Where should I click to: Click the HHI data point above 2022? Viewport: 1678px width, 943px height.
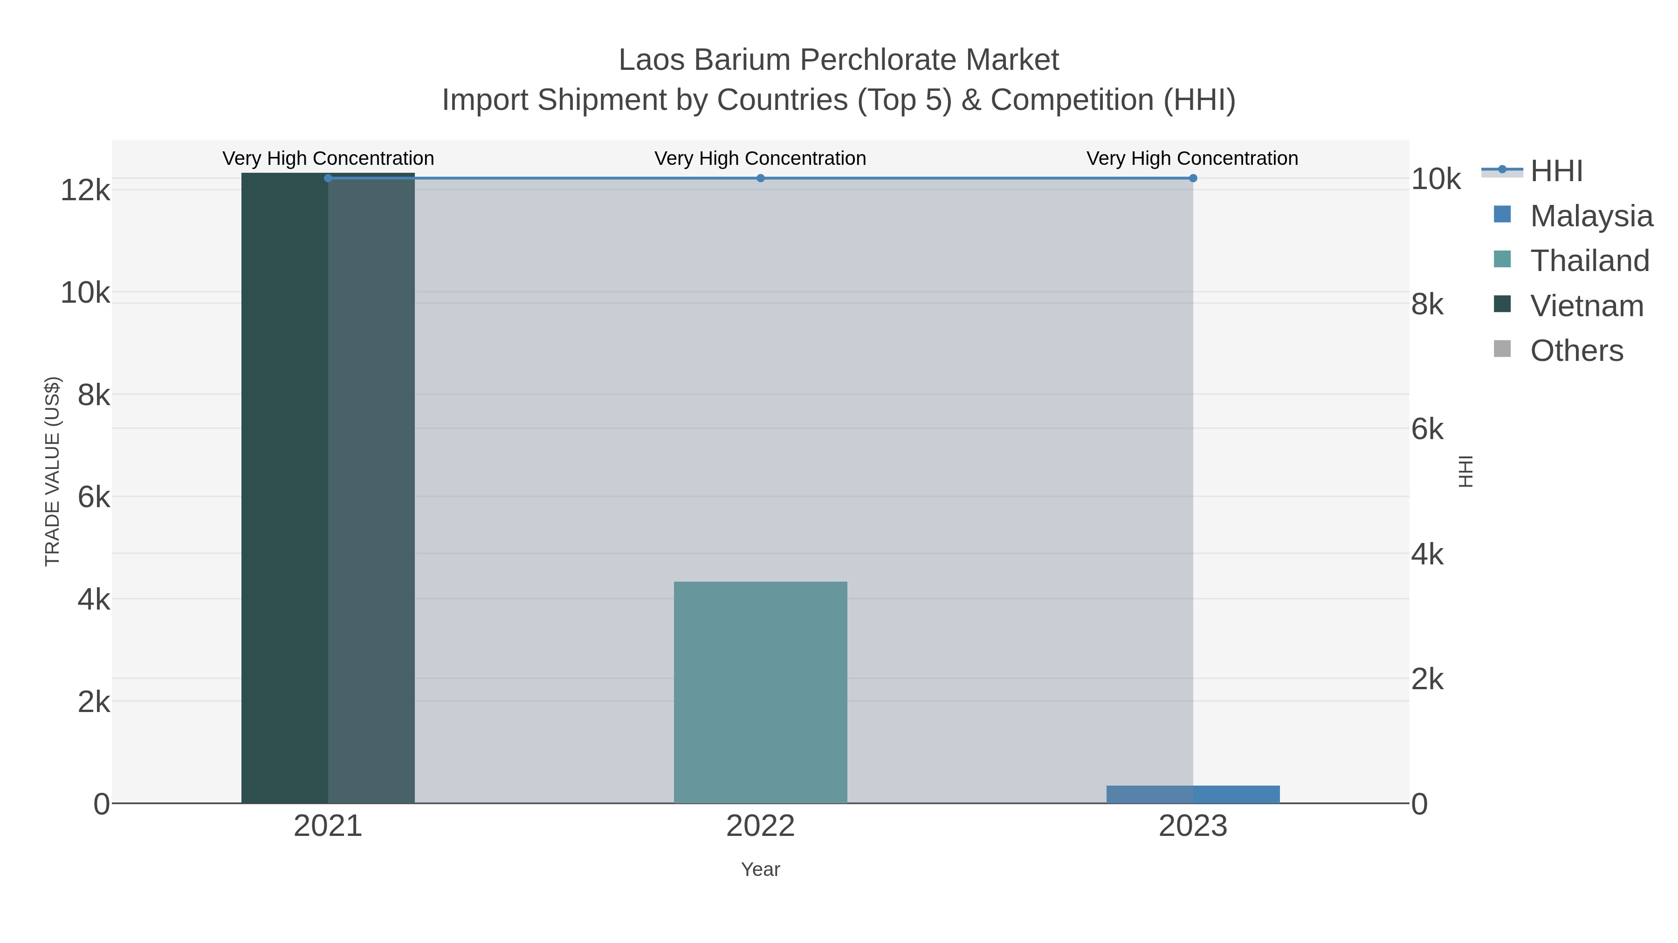pos(761,178)
